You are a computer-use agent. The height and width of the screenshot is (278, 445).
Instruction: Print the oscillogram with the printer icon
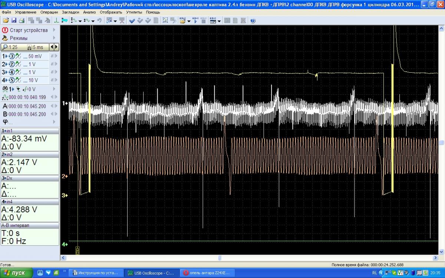[22, 20]
